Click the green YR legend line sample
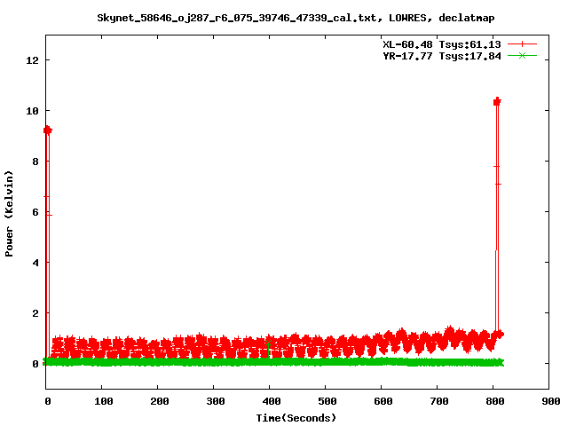 tap(522, 55)
